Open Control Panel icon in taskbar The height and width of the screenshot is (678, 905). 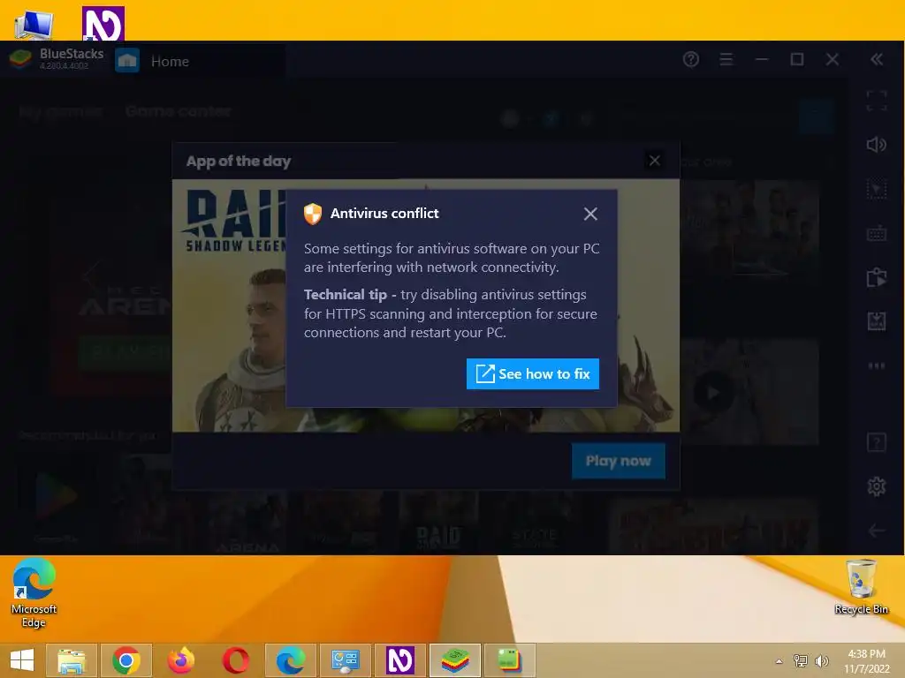346,660
